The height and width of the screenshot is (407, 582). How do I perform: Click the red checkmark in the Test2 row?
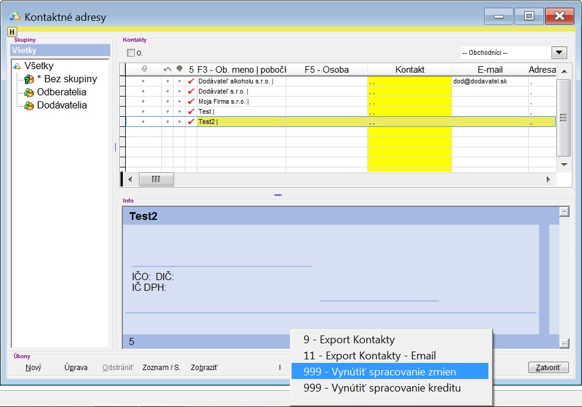191,122
